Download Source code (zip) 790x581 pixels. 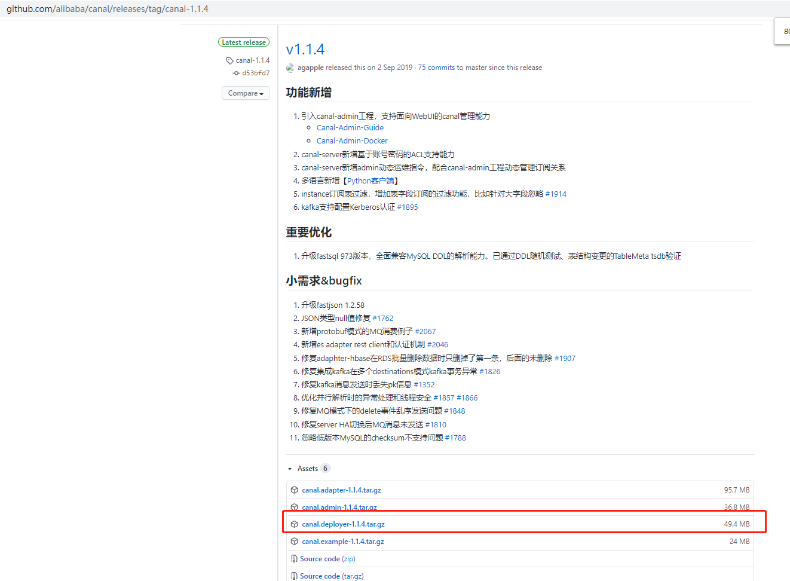coord(327,559)
